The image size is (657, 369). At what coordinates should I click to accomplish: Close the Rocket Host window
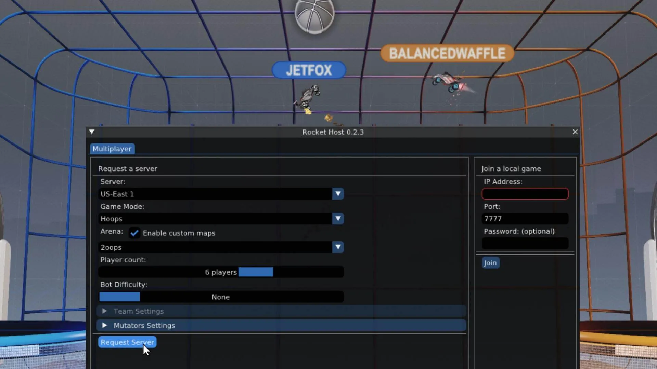[575, 132]
